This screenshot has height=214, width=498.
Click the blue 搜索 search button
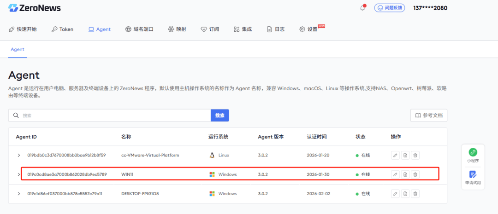(219, 116)
